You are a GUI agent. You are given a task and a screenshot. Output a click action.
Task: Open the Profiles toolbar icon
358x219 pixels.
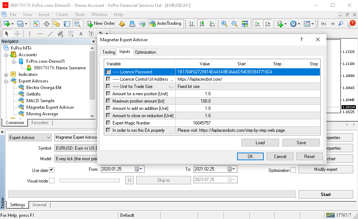point(20,23)
